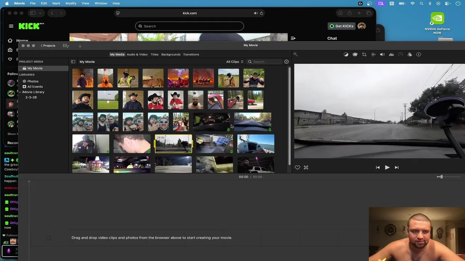
Task: Open the Modify menu
Action: click(71, 3)
